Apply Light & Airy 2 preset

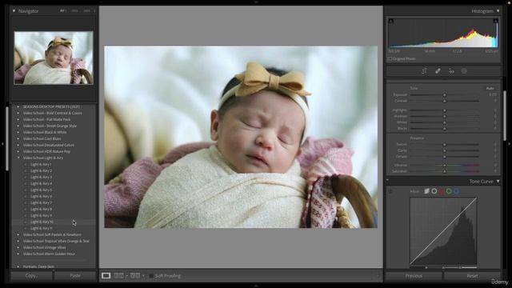41,170
